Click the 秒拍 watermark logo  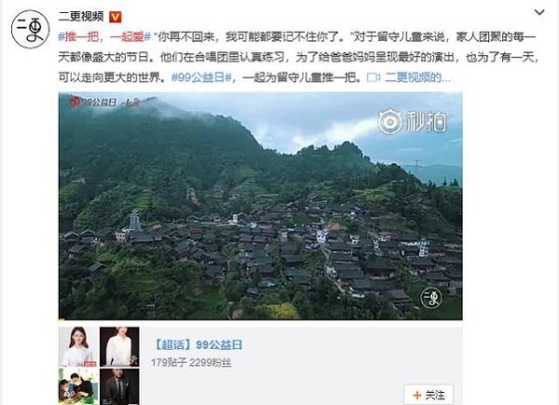pyautogui.click(x=412, y=121)
